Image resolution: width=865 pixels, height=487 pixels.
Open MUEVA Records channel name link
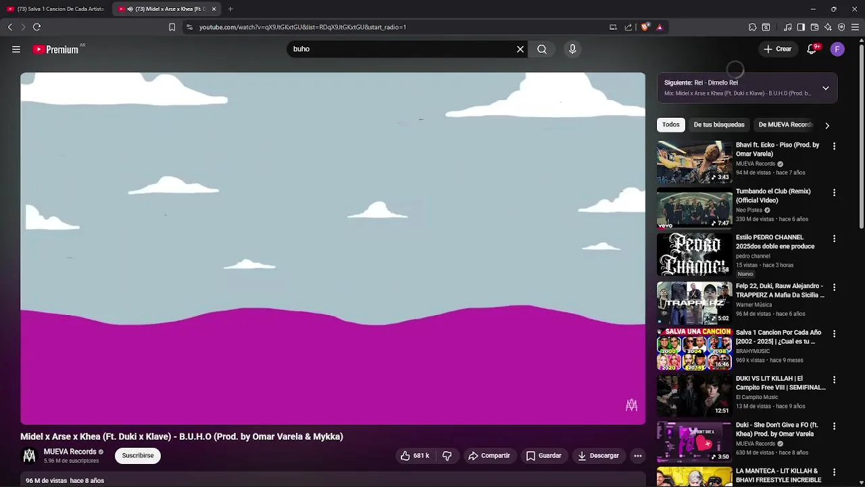click(70, 452)
